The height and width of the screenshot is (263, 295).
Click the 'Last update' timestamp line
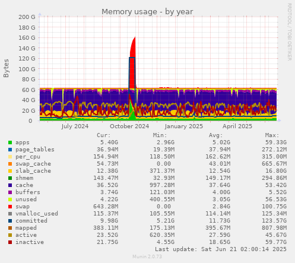(221, 249)
